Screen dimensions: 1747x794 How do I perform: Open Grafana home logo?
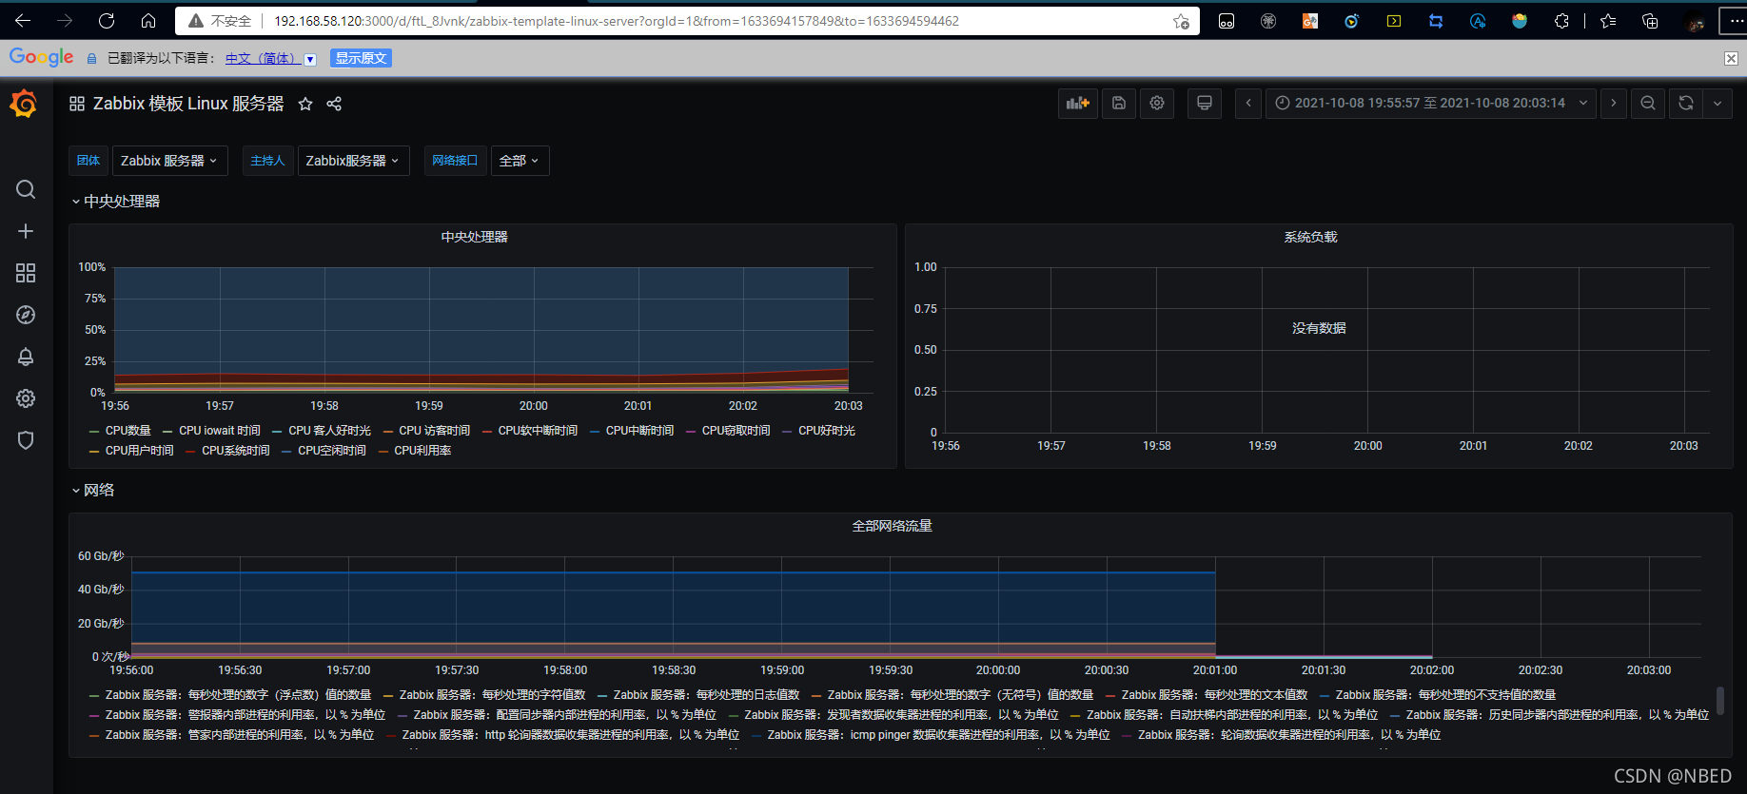pos(25,104)
